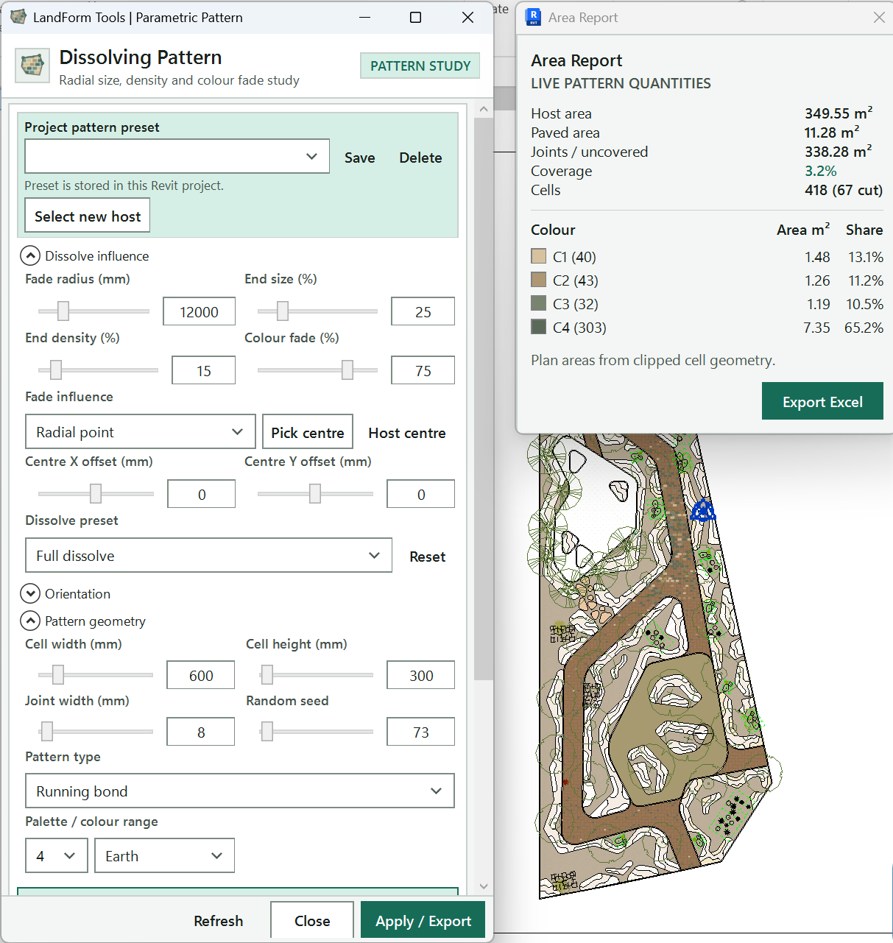893x943 pixels.
Task: Click the Pick centre button
Action: click(308, 432)
